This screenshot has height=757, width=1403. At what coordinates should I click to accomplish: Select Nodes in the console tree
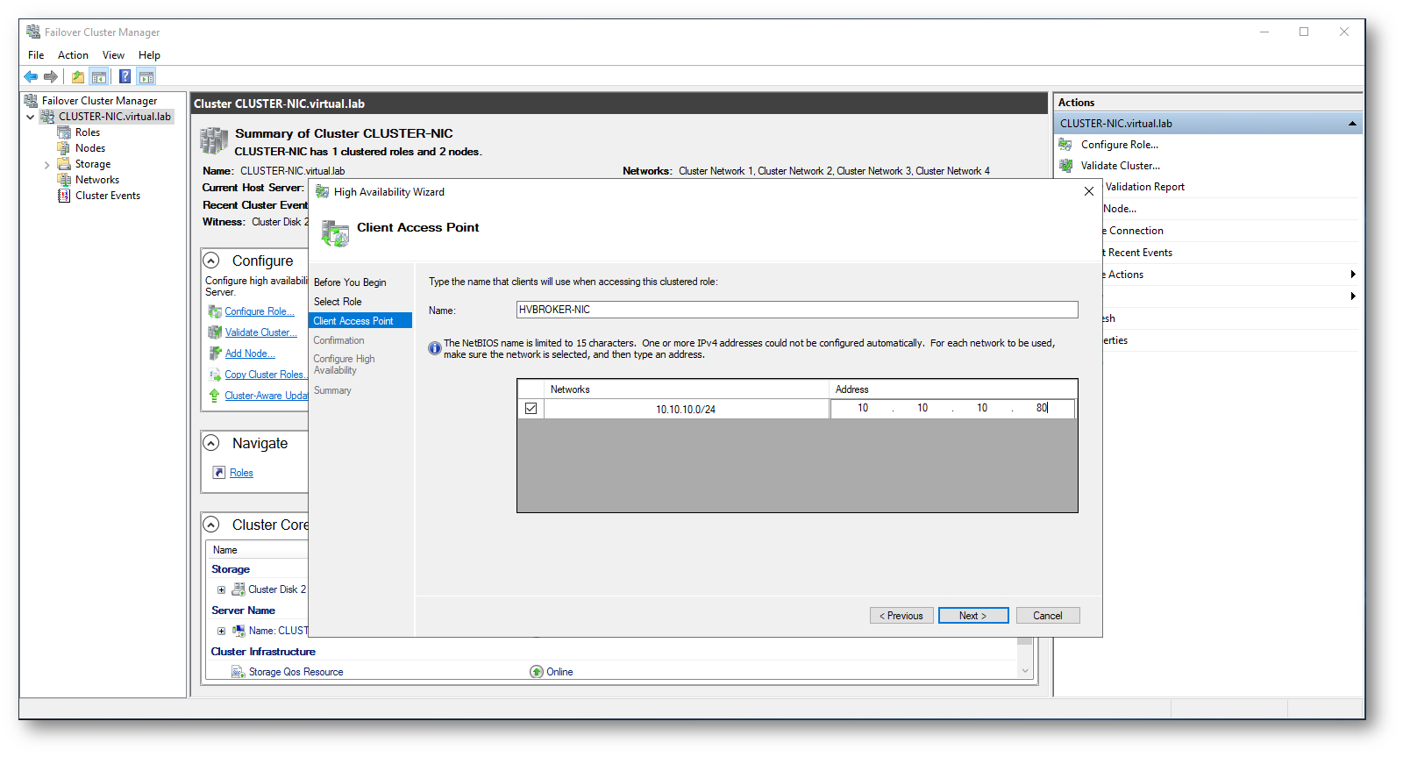(x=89, y=148)
